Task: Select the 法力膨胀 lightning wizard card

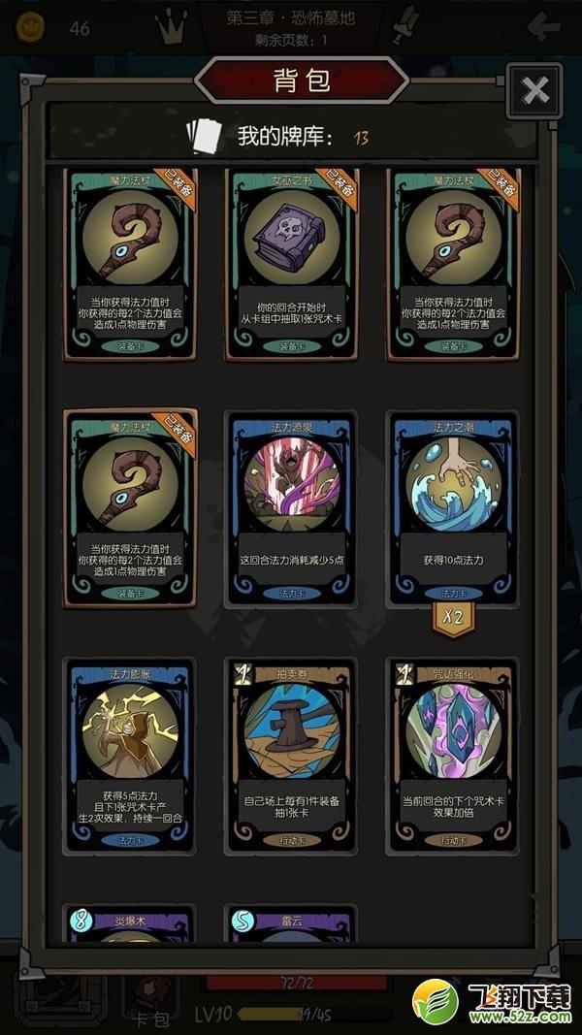Action: pyautogui.click(x=130, y=755)
